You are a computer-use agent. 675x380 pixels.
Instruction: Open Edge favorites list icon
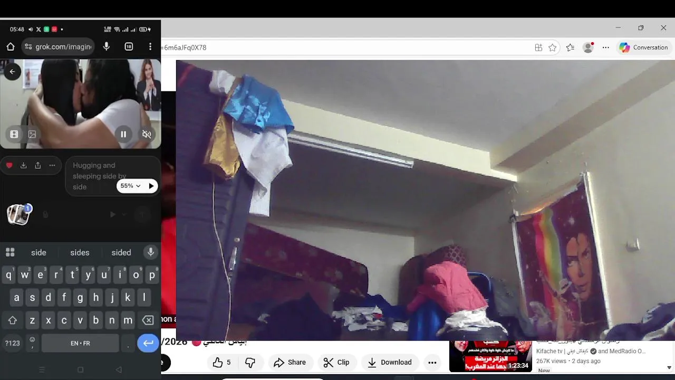(570, 47)
